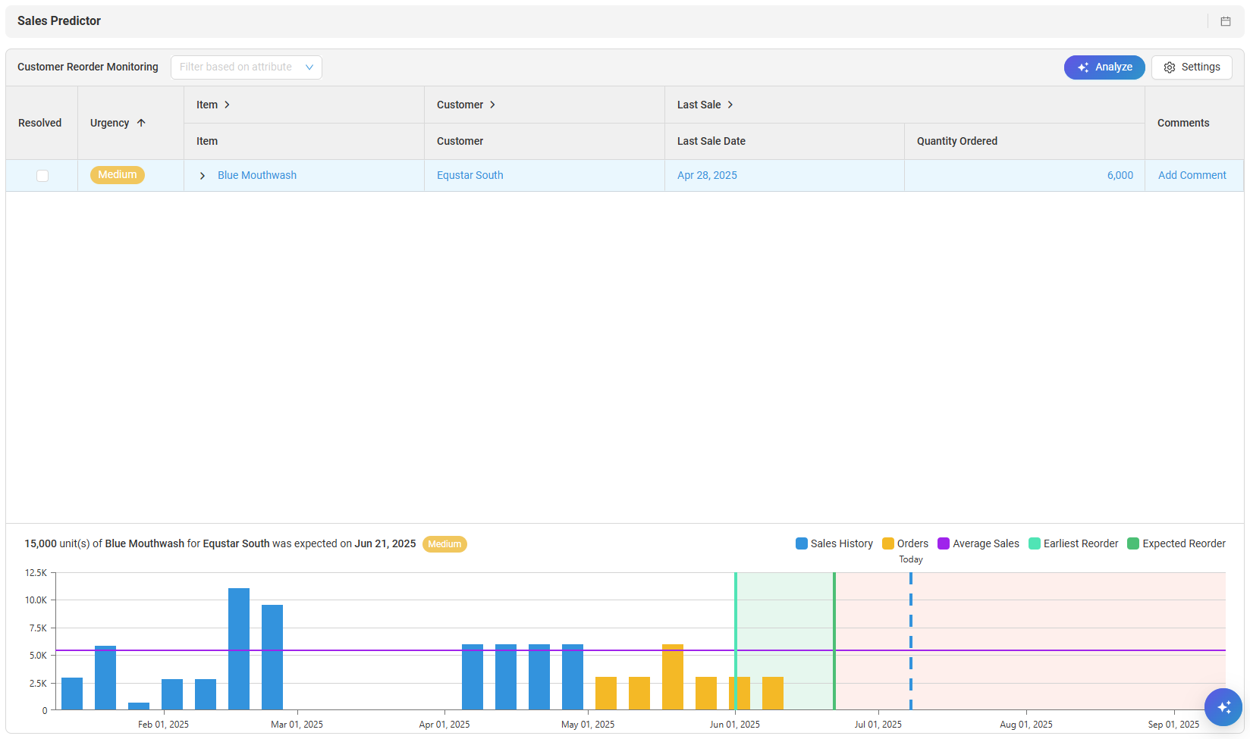
Task: Click the Apr 28, 2025 last sale date
Action: pyautogui.click(x=707, y=175)
